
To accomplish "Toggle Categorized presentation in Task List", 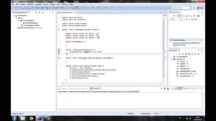I will pos(180,16).
